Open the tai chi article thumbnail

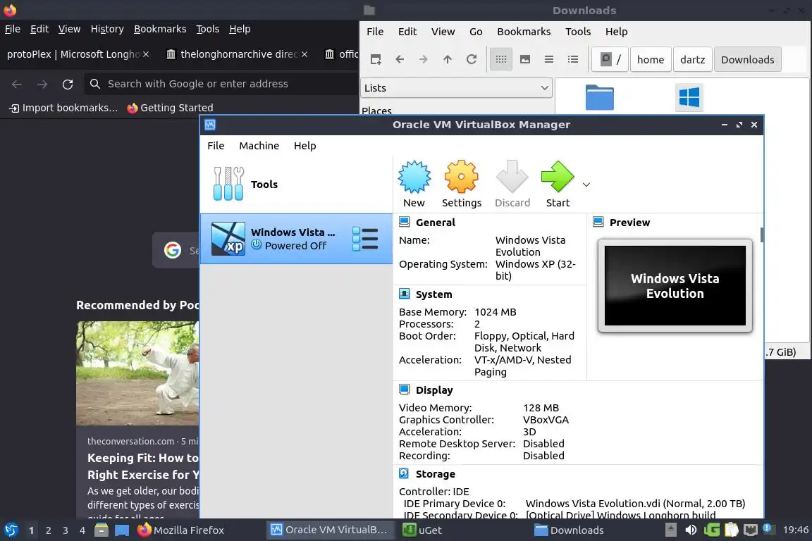pyautogui.click(x=137, y=373)
